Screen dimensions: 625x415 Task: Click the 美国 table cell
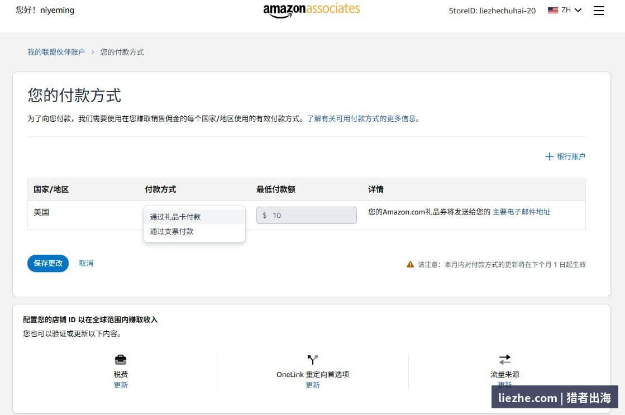[41, 212]
